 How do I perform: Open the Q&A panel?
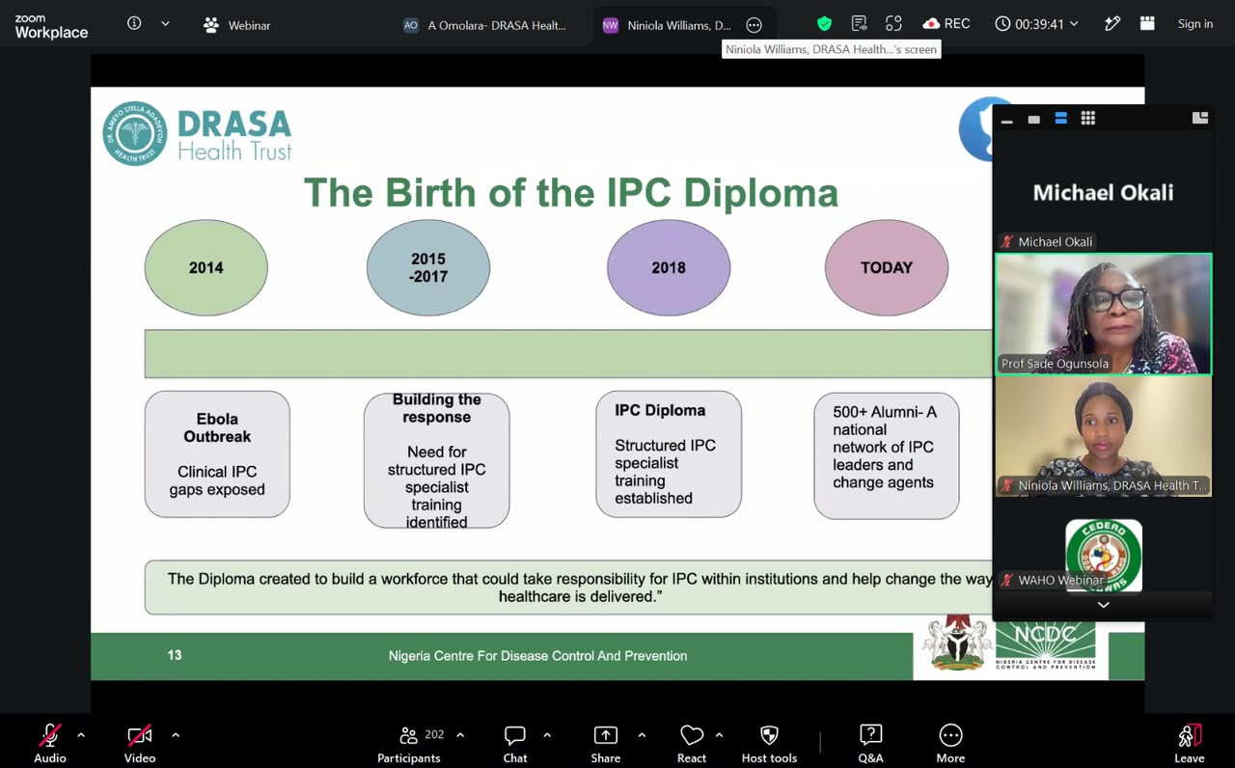(870, 744)
